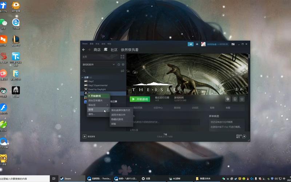Go back with Steam's left arrow
Screen dimensions: 291x182
(x=84, y=50)
